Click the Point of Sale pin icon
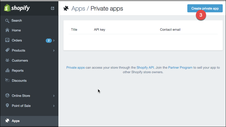The height and width of the screenshot is (127, 226). coord(7,105)
